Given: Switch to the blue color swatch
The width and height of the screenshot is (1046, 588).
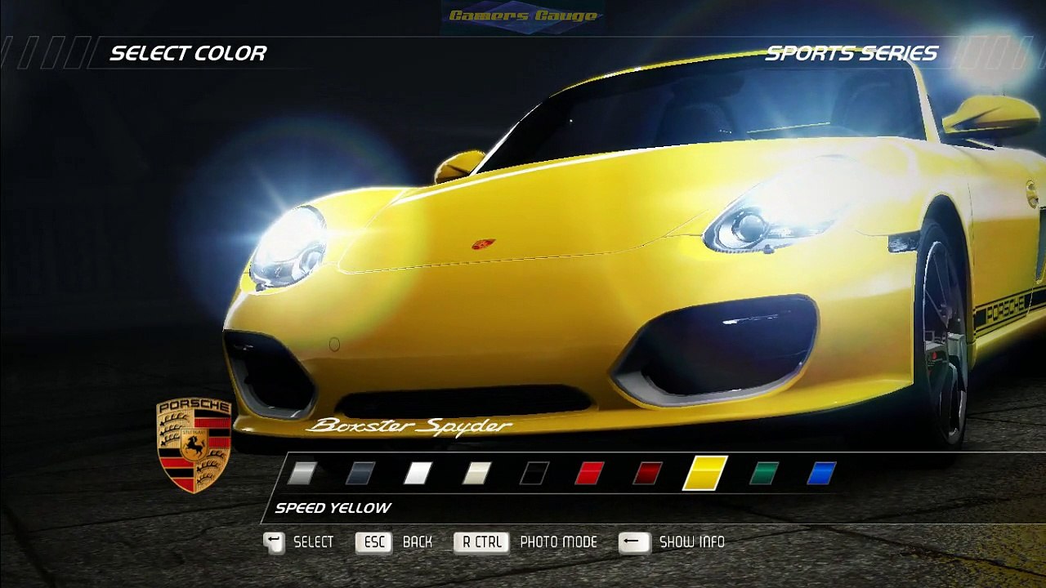Looking at the screenshot, I should (x=822, y=473).
